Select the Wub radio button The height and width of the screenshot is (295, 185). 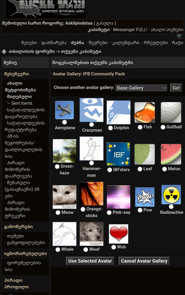pos(114,247)
